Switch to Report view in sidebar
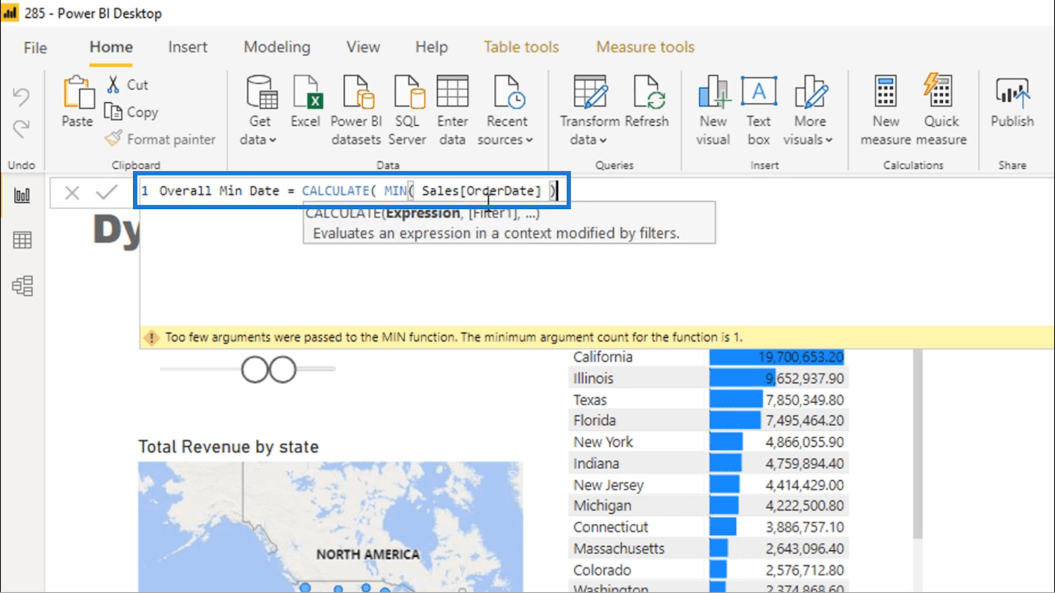The height and width of the screenshot is (593, 1055). click(x=22, y=195)
